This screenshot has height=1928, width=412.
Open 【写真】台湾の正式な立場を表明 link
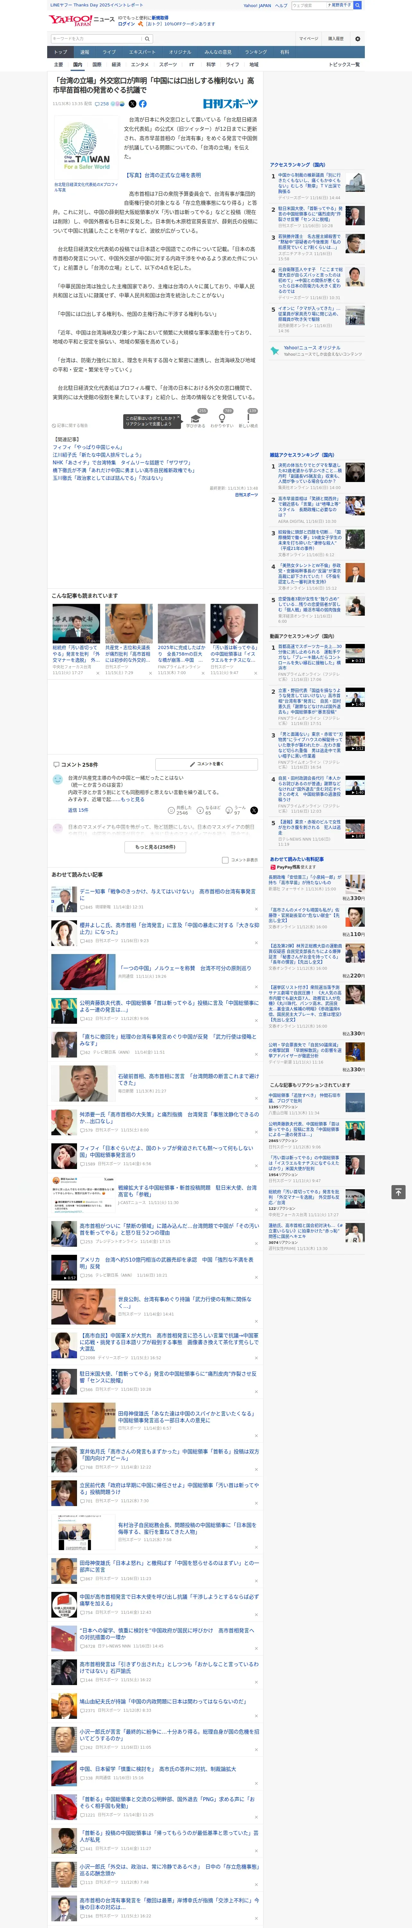(162, 175)
